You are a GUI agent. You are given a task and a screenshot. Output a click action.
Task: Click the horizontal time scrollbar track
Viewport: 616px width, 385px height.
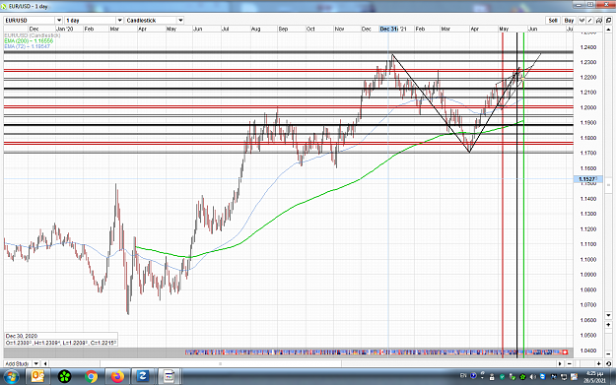pyautogui.click(x=303, y=363)
